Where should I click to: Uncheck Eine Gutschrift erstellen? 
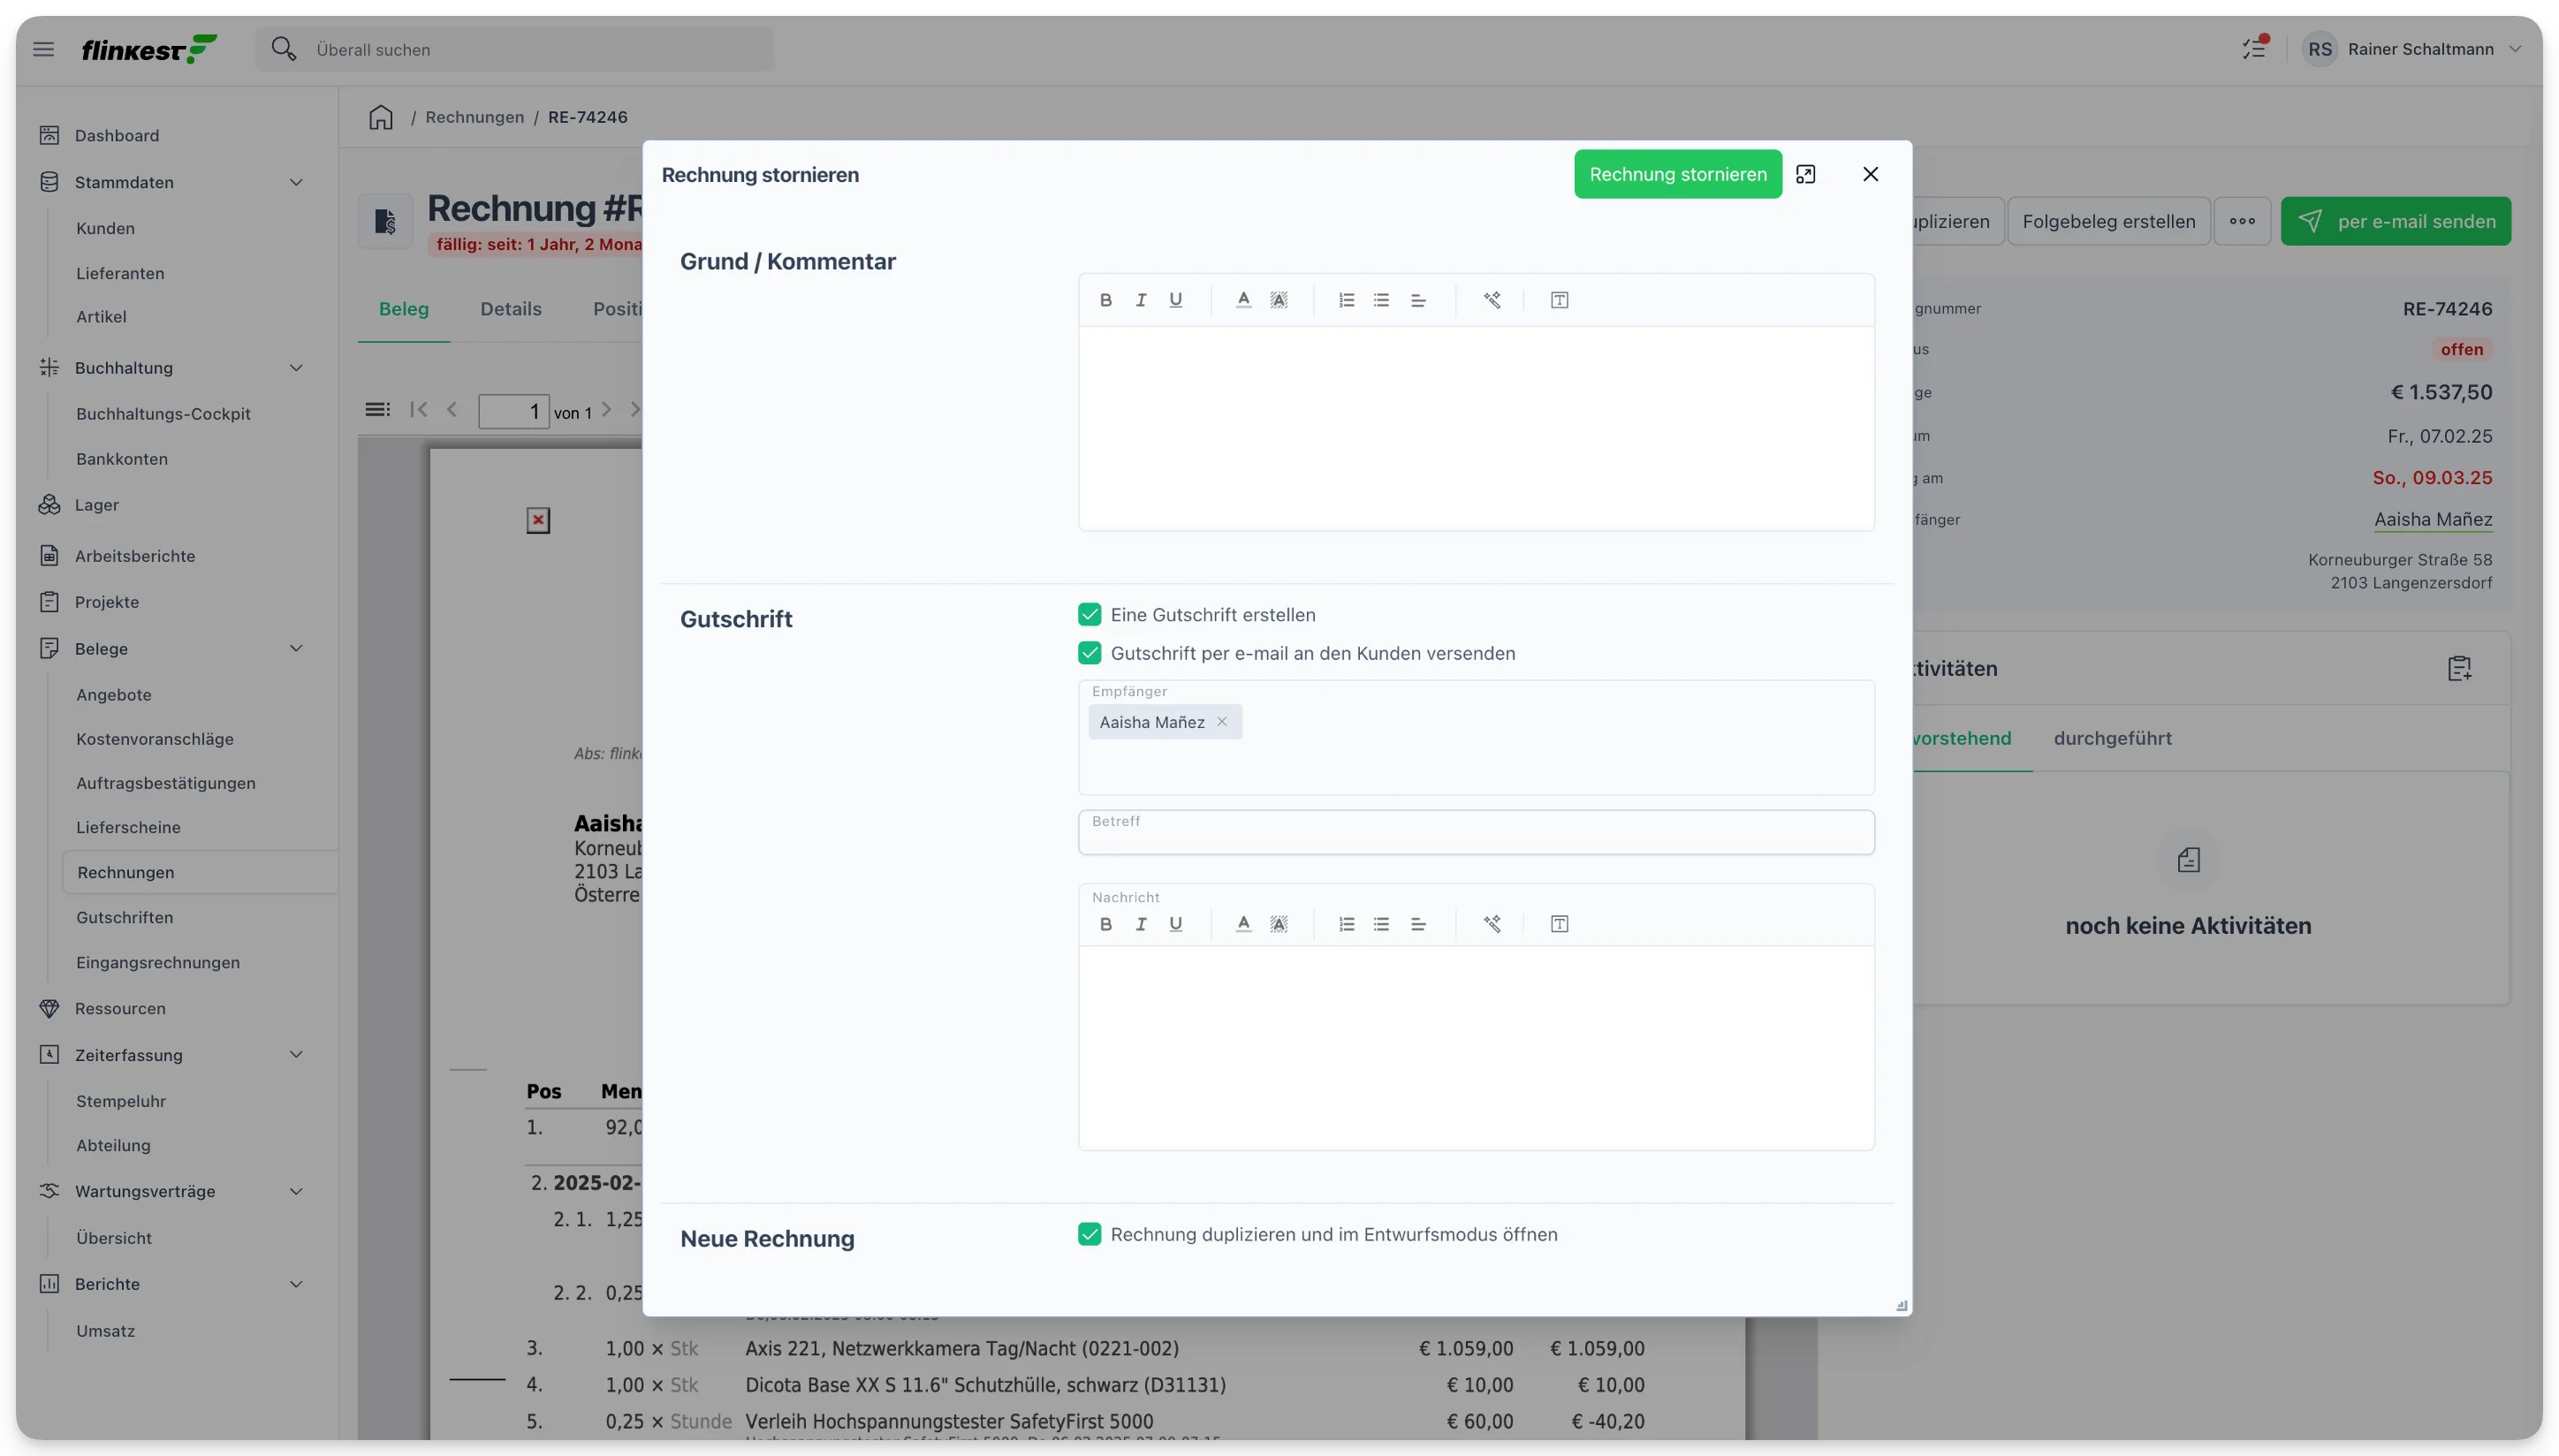[1089, 614]
